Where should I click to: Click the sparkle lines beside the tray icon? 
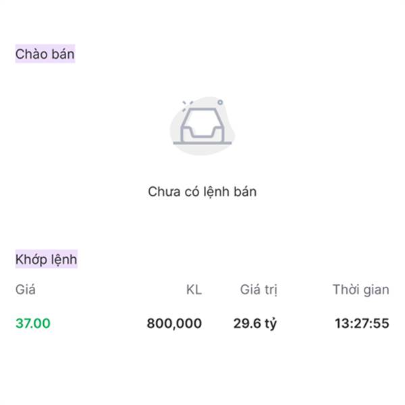click(187, 103)
